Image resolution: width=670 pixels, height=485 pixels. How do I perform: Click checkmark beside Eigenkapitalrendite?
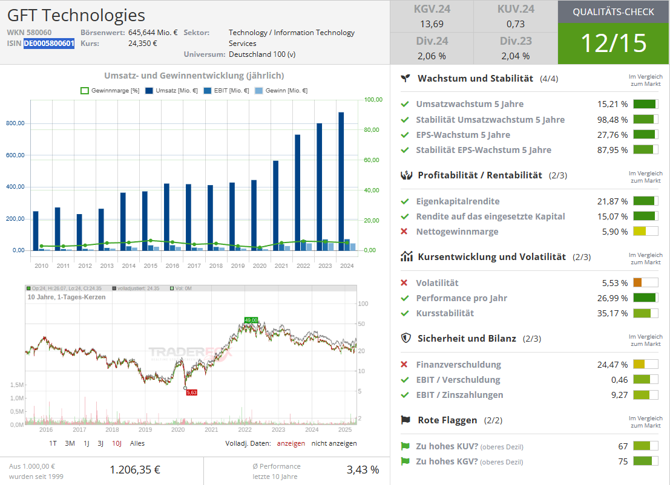click(405, 201)
